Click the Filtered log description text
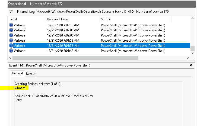The image size is (197, 126). coord(93,12)
